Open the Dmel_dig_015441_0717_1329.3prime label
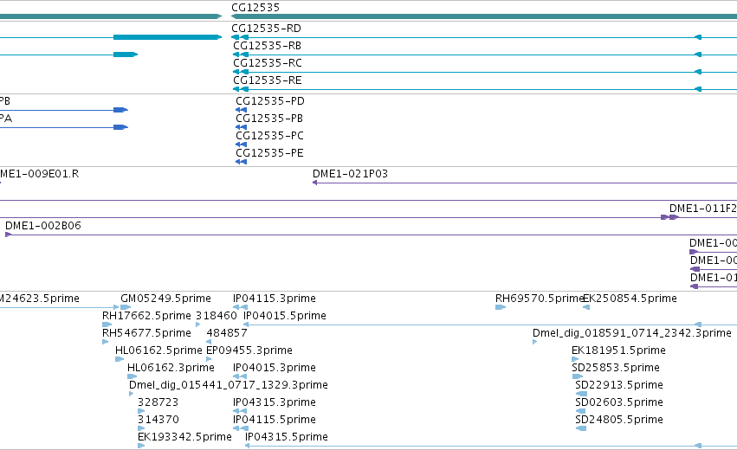737x450 pixels. 229,385
